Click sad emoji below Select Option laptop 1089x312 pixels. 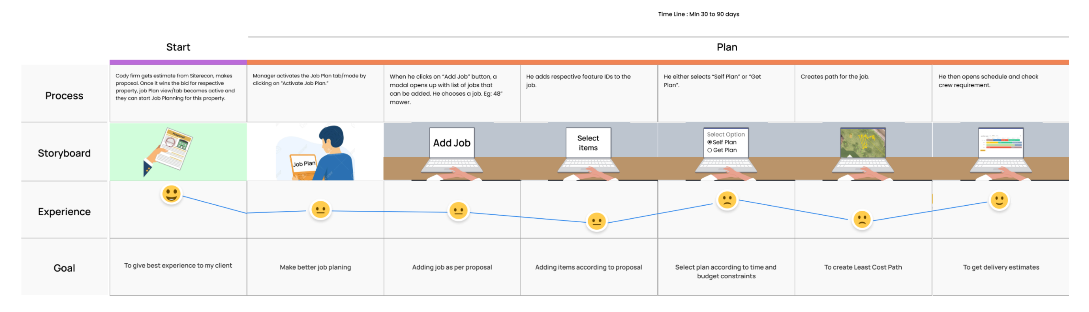pyautogui.click(x=727, y=200)
